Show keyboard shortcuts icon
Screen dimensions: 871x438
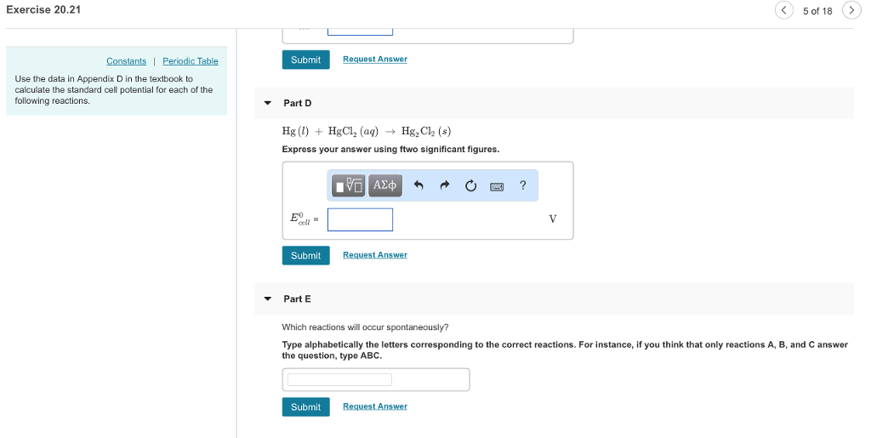pyautogui.click(x=497, y=186)
